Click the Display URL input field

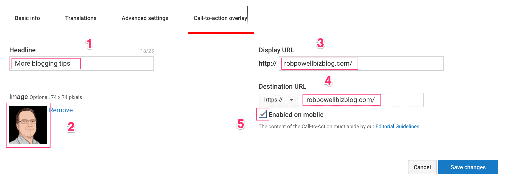[x=359, y=64]
